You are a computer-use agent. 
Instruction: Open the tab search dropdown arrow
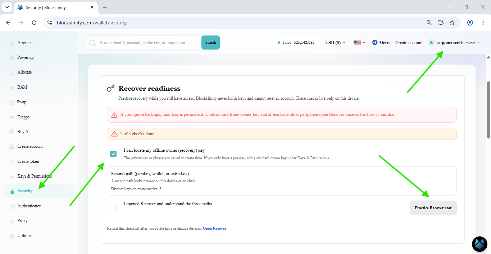click(6, 7)
